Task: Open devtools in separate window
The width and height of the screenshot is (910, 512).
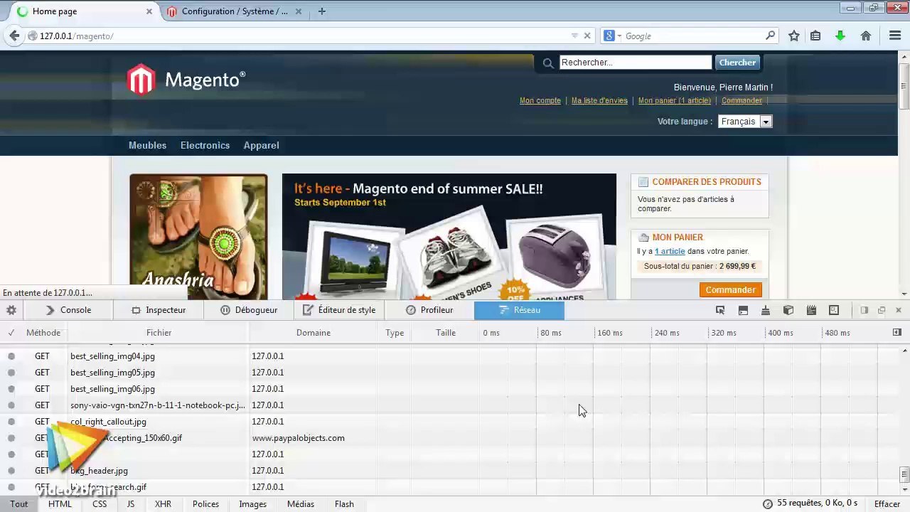Action: 882,310
